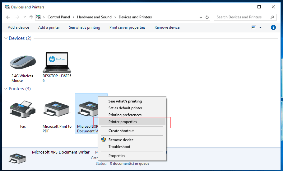This screenshot has height=171, width=283.
Task: Click the Devices and Printers title bar icon
Action: pos(7,7)
